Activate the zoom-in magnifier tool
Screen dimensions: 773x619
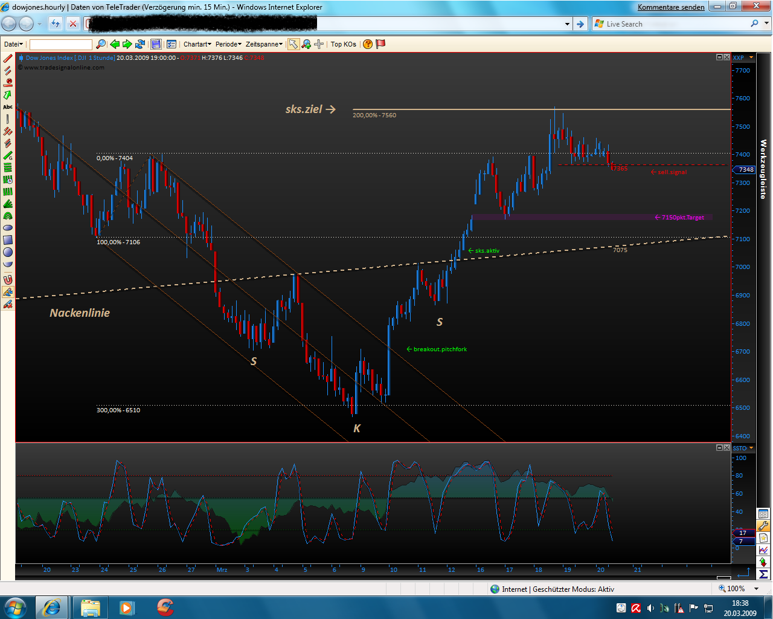[x=306, y=44]
